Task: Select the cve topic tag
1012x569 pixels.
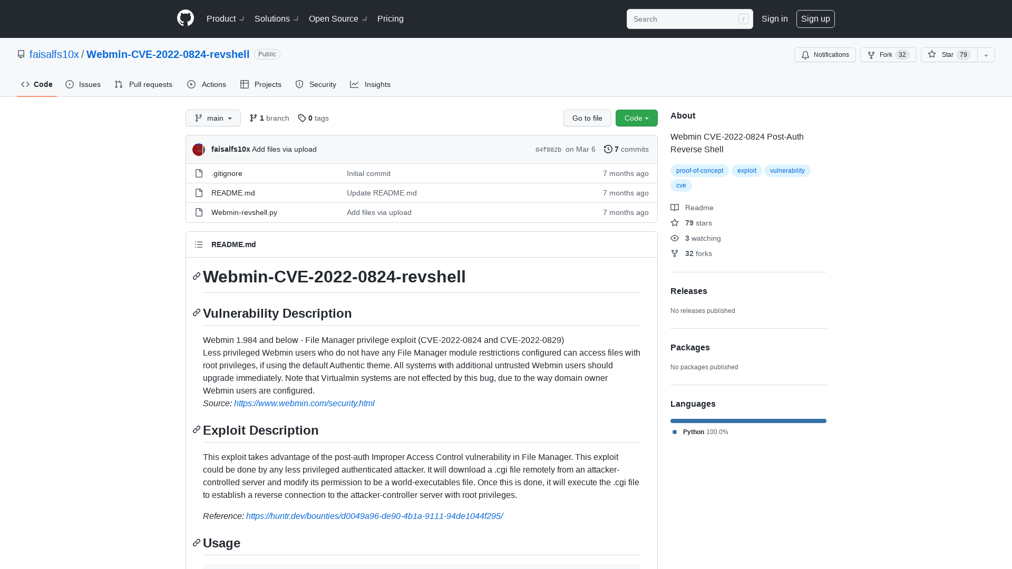Action: (x=681, y=185)
